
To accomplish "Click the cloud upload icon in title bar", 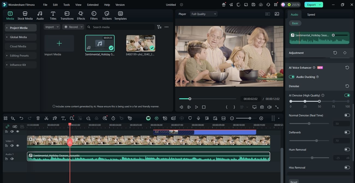I will 261,5.
